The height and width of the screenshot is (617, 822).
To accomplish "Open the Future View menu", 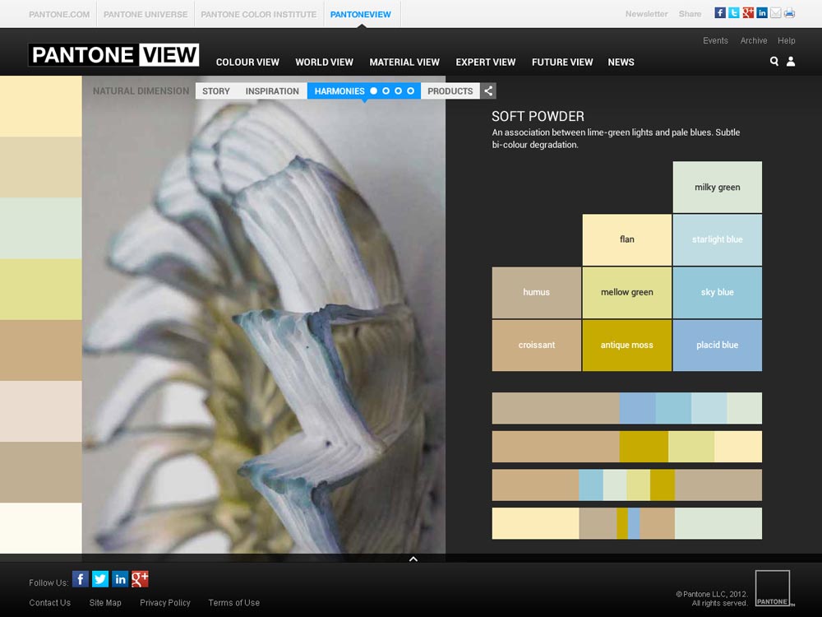I will click(562, 62).
